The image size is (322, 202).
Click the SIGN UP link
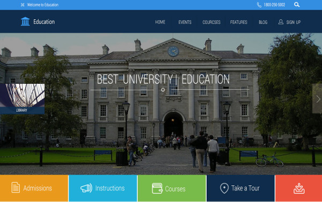(x=294, y=22)
